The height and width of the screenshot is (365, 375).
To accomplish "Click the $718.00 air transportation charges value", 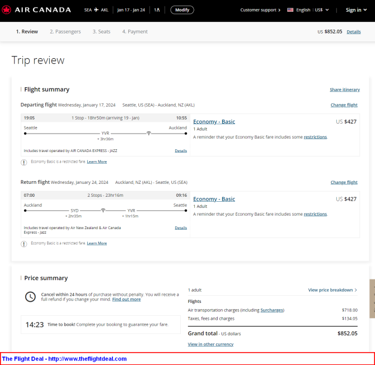I will [350, 310].
